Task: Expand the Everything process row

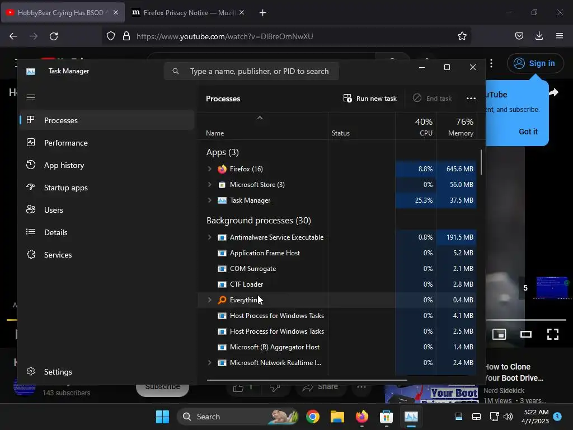Action: coord(209,300)
